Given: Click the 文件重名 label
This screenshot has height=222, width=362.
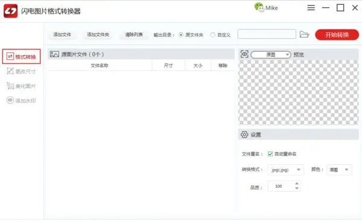Looking at the screenshot, I should point(252,154).
